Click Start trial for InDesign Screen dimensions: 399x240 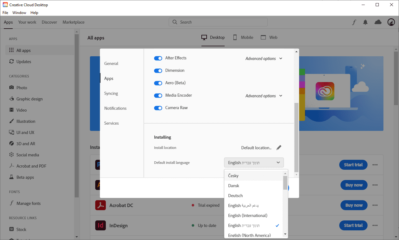[x=353, y=225]
